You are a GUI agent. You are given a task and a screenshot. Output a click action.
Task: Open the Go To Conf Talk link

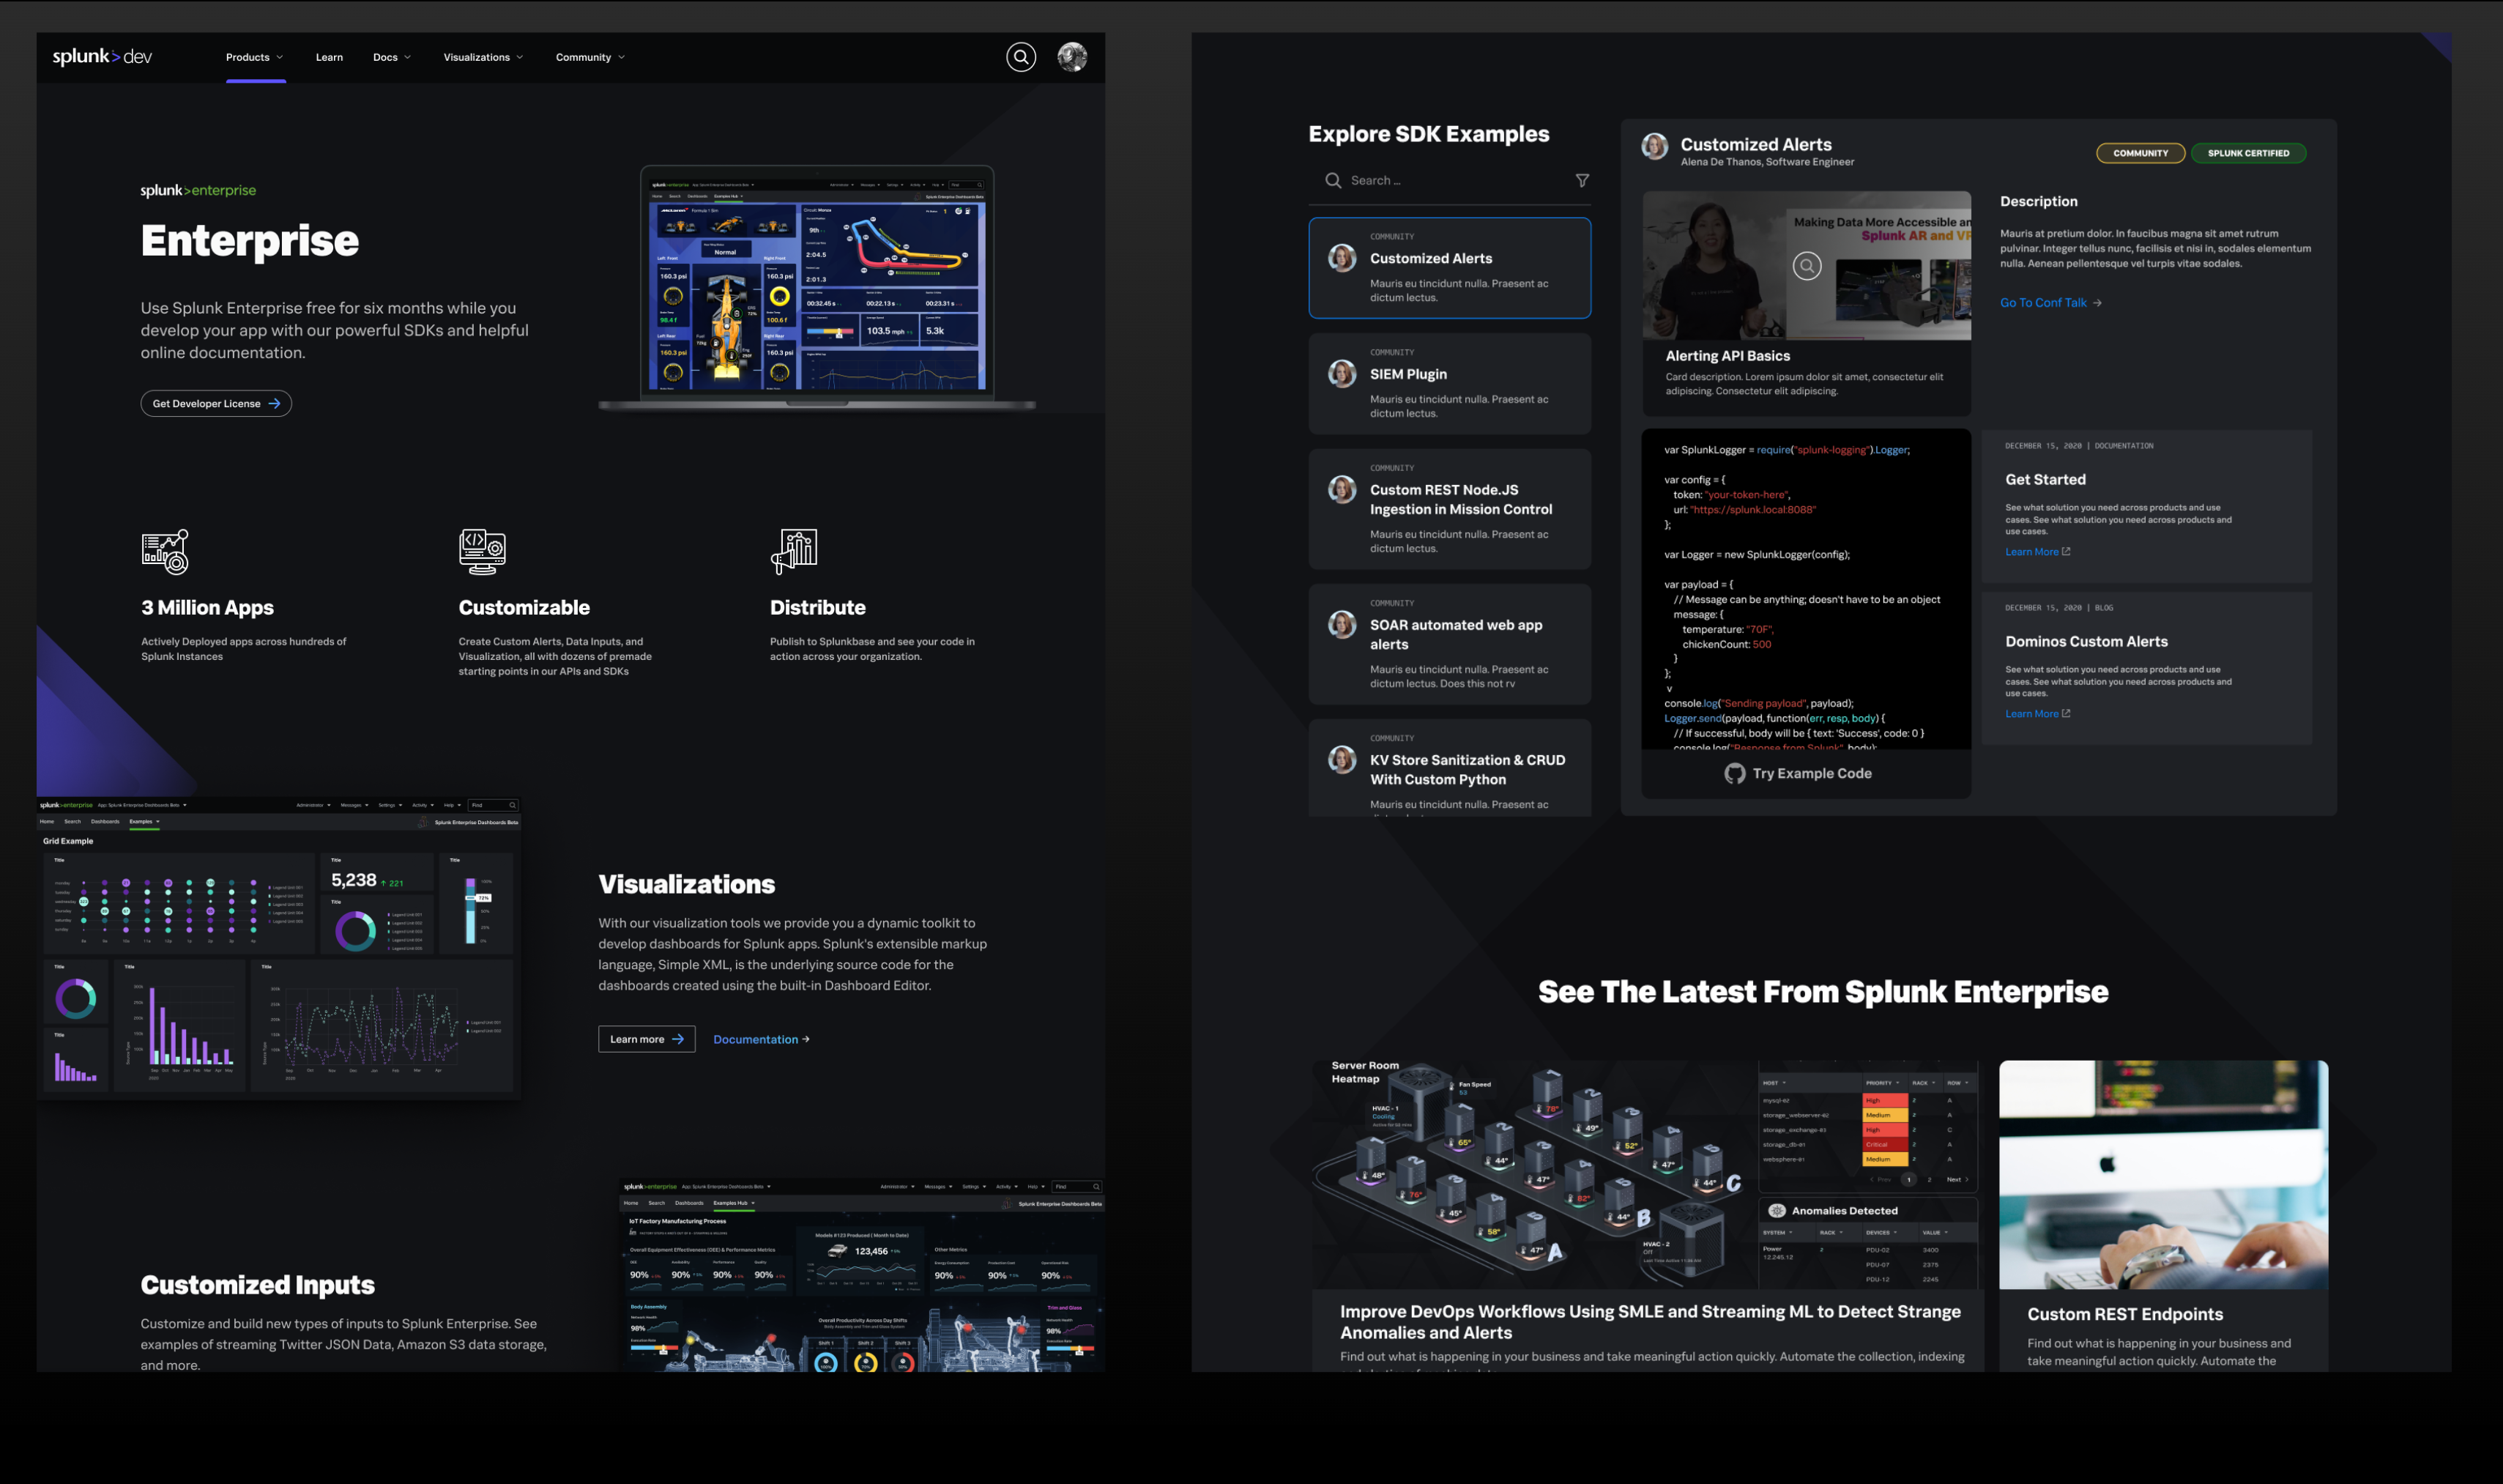[2050, 303]
